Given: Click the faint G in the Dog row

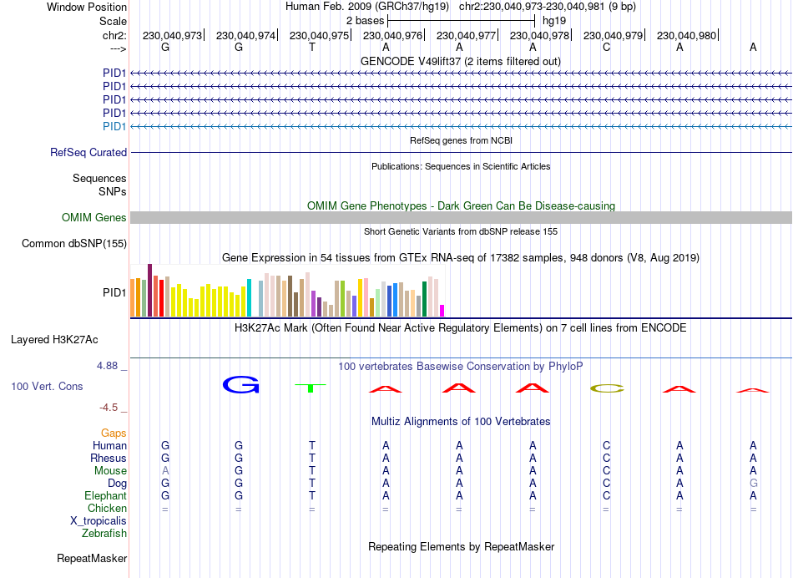Looking at the screenshot, I should 753,484.
